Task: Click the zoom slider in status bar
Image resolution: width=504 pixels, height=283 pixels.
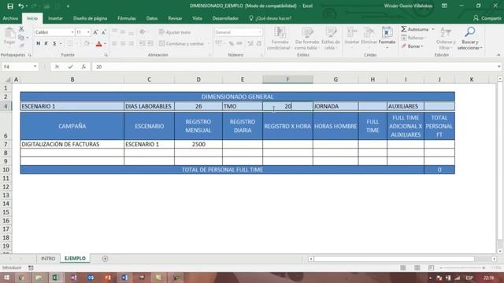Action: click(x=463, y=267)
